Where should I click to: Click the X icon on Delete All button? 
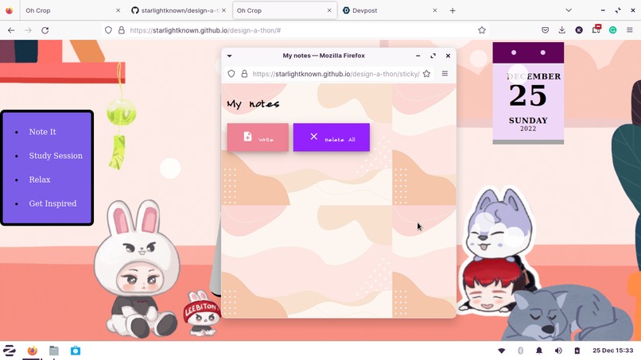pos(313,137)
